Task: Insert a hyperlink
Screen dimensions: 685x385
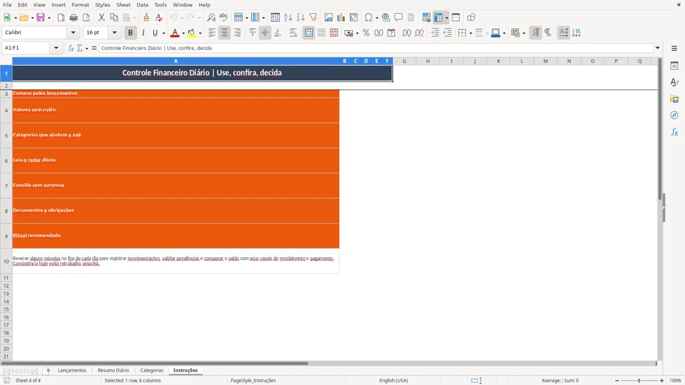Action: pos(386,18)
